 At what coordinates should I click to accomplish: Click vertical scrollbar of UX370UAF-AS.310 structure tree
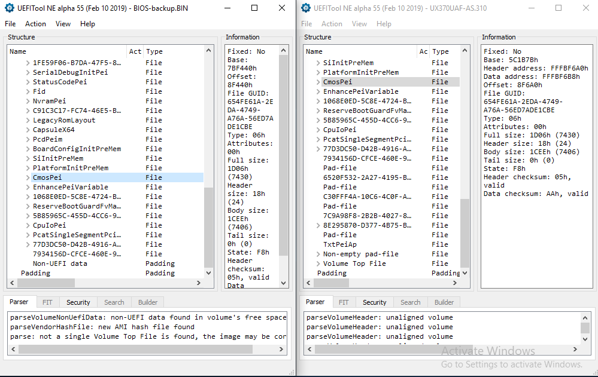465,233
